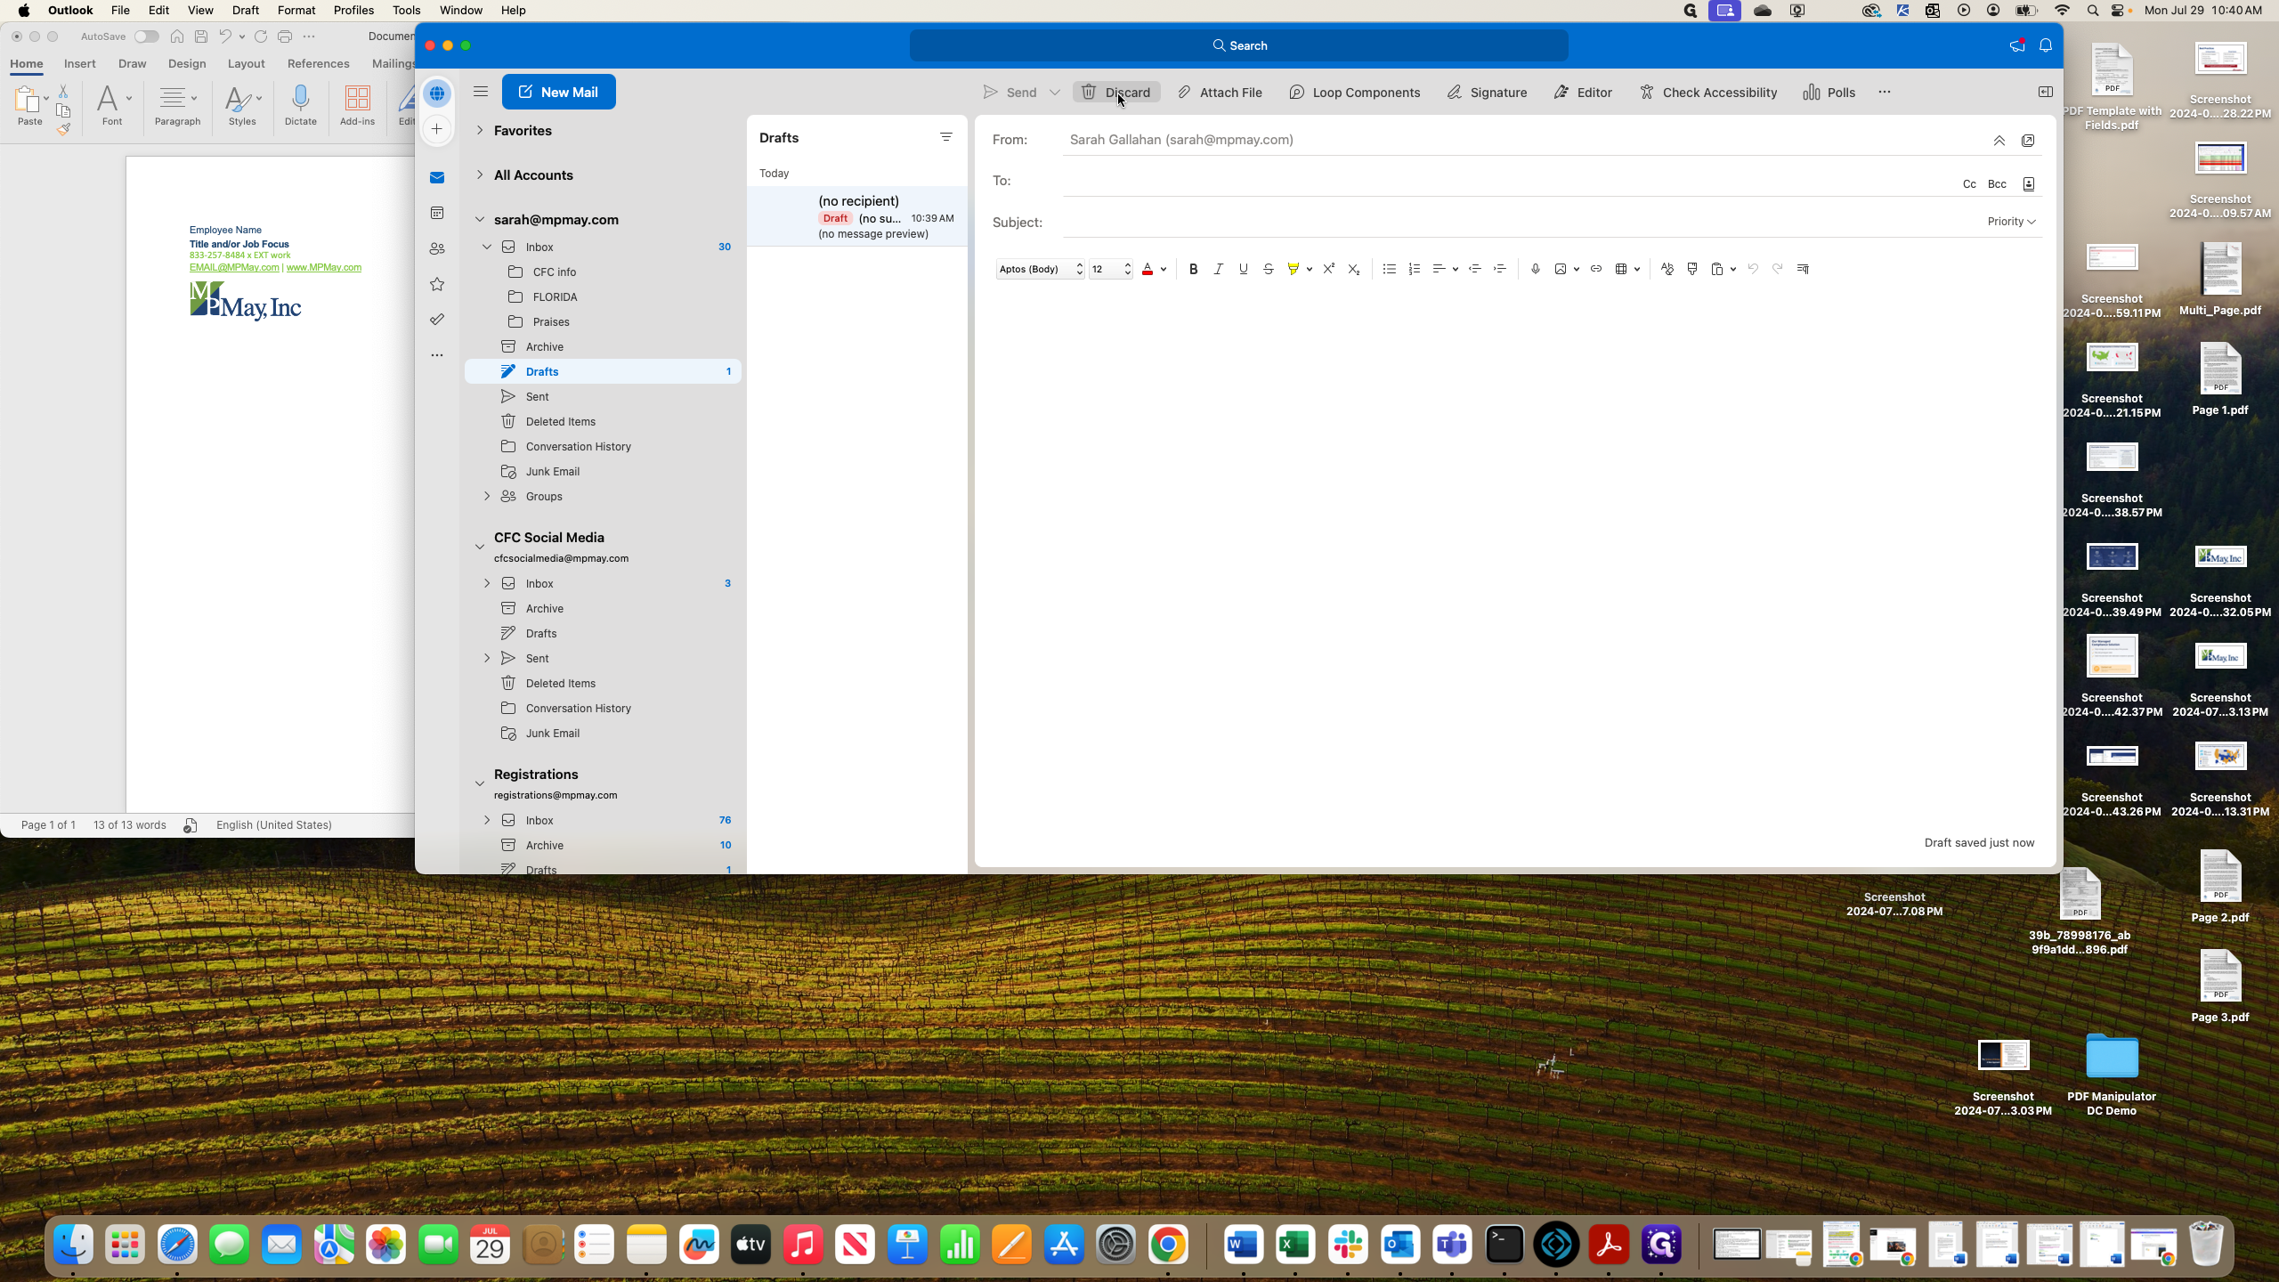Toggle italic formatting in the email toolbar

coord(1218,269)
